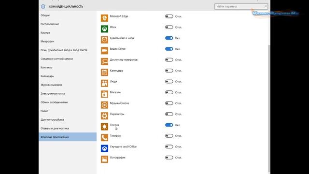Viewport: 309px width, 174px height.
Task: Click the Xbox app icon
Action: [104, 29]
